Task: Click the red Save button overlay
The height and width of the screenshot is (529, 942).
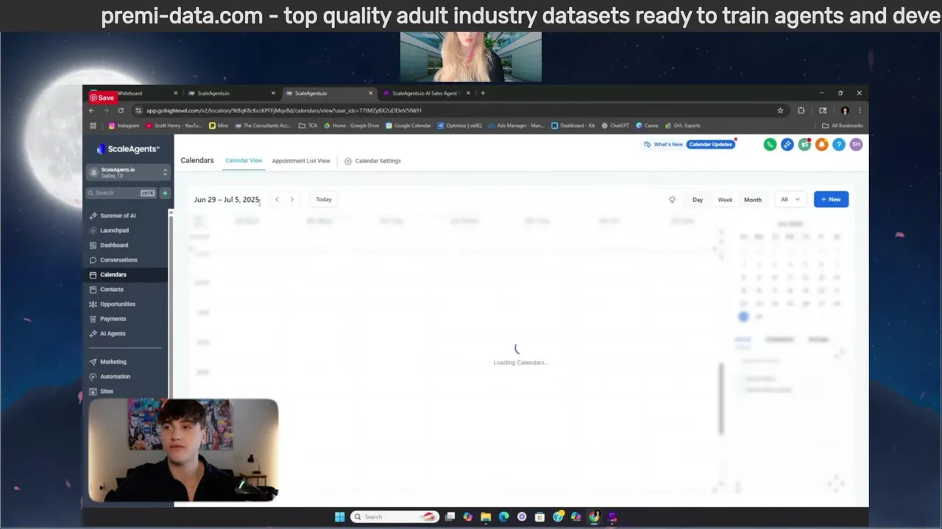Action: (x=102, y=98)
